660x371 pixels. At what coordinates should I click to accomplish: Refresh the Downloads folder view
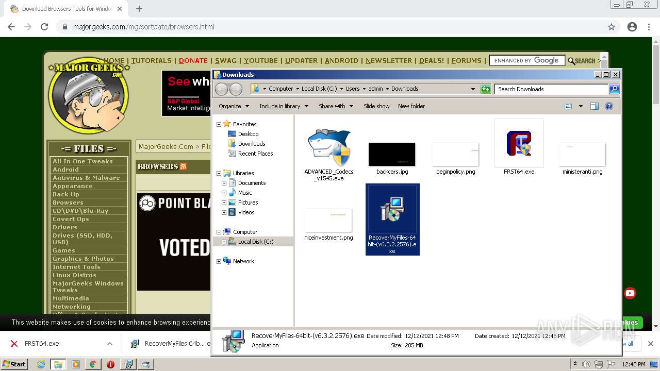tap(486, 89)
